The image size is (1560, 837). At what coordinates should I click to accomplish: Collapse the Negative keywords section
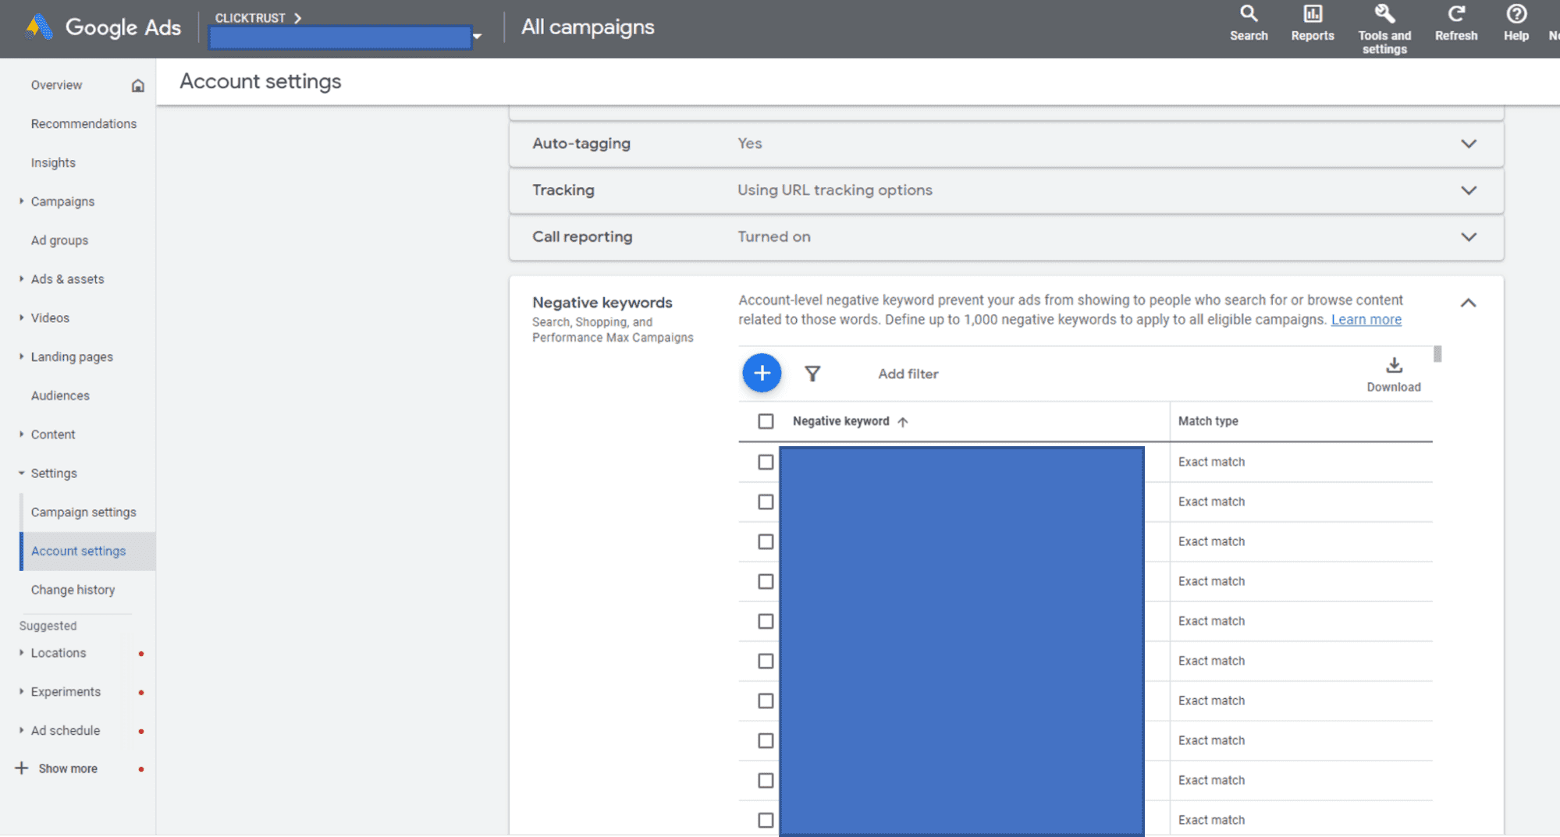[x=1468, y=303]
